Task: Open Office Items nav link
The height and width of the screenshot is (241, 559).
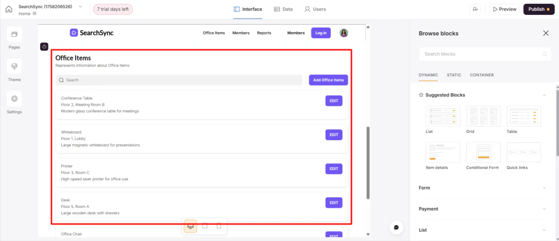Action: (214, 33)
